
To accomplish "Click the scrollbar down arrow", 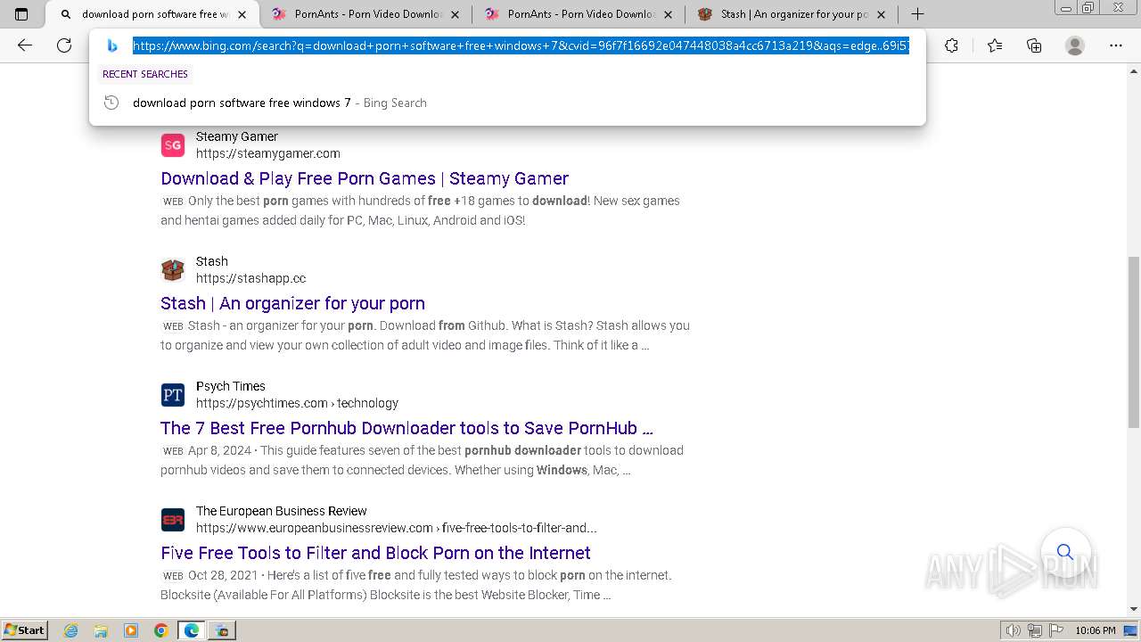I will (1134, 610).
